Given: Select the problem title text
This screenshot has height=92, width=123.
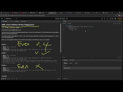Looking at the screenshot, I should (18, 25).
